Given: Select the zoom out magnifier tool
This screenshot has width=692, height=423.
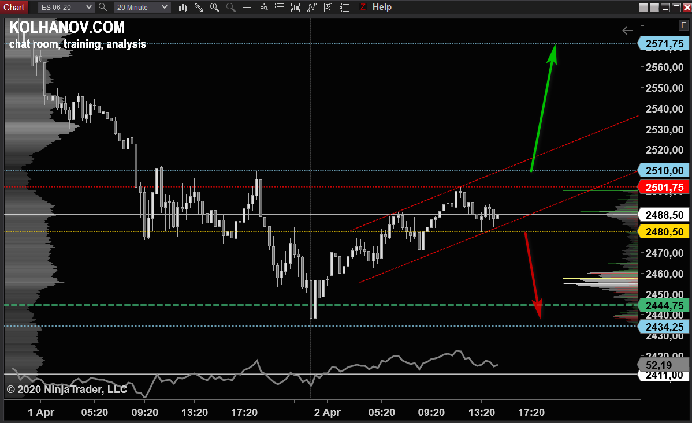Looking at the screenshot, I should (x=229, y=8).
